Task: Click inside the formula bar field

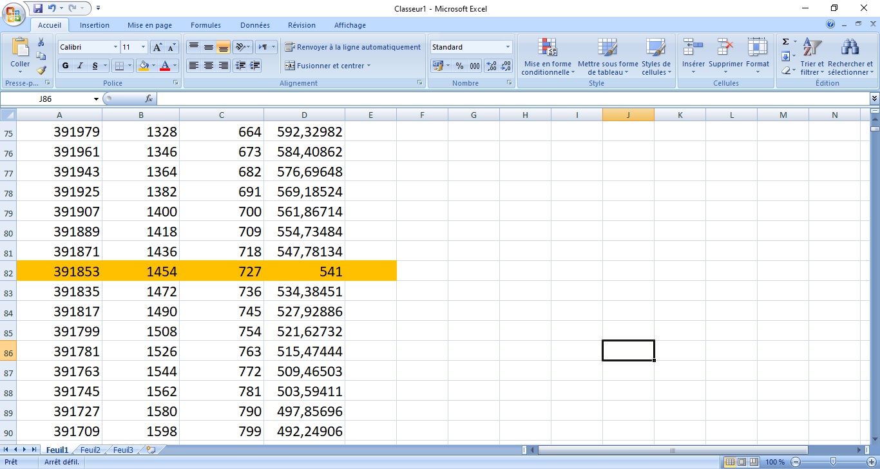Action: pyautogui.click(x=509, y=99)
